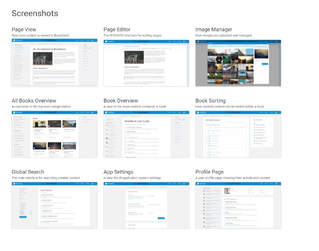
Task: Select the Drawings tab in the Image Manager dialog
Action: 246,46
